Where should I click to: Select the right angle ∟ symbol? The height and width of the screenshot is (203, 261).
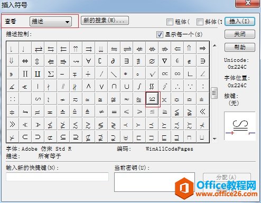coord(190,73)
